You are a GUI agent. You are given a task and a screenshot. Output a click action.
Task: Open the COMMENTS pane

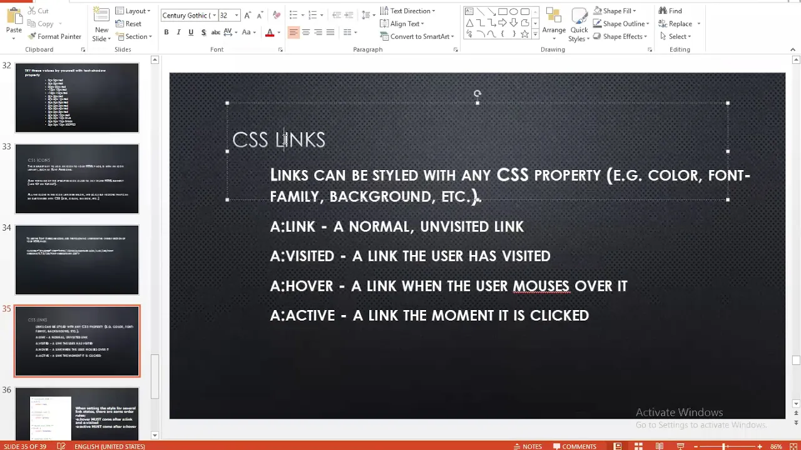(574, 446)
